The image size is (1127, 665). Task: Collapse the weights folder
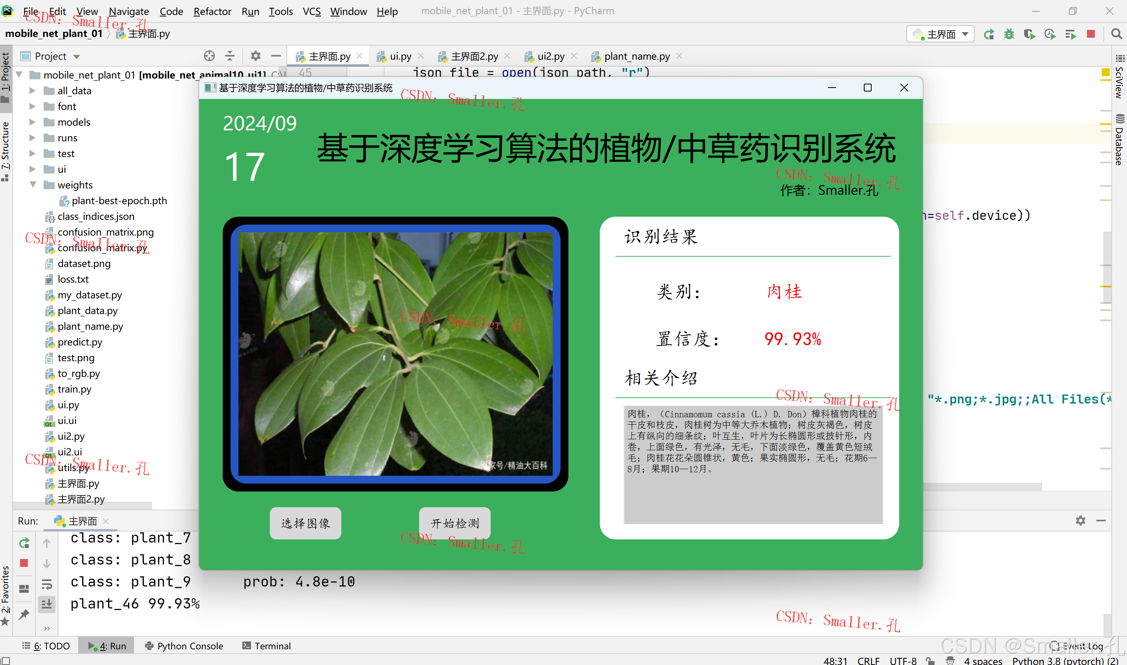(33, 185)
